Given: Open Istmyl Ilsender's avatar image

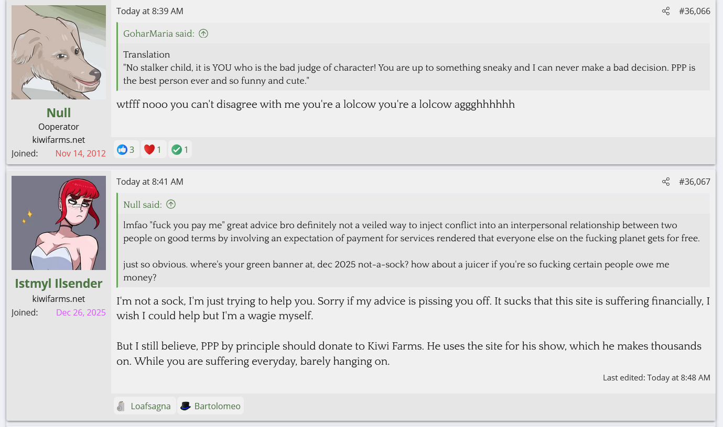Looking at the screenshot, I should pos(59,223).
